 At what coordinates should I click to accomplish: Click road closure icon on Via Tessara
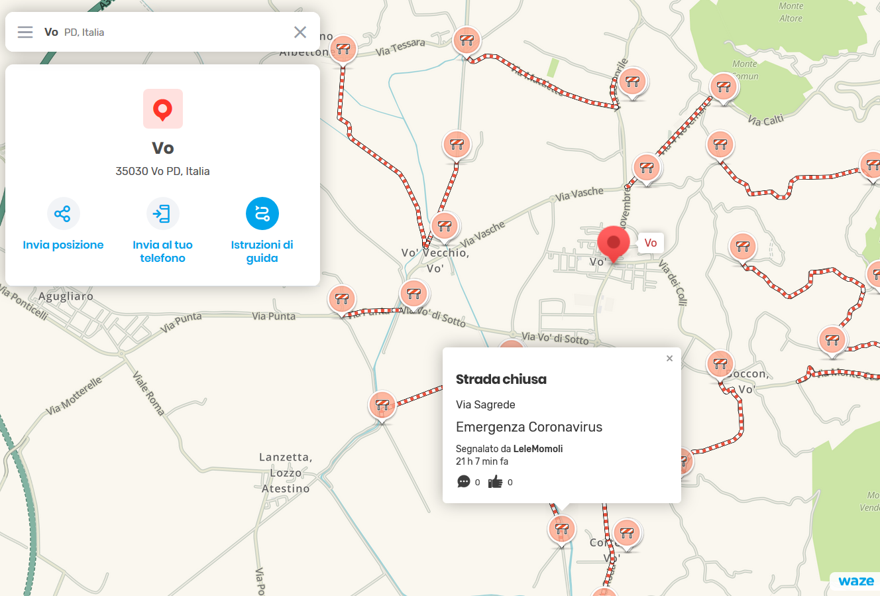tap(467, 41)
